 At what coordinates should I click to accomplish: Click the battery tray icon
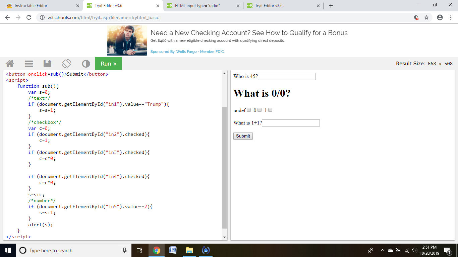tap(399, 250)
